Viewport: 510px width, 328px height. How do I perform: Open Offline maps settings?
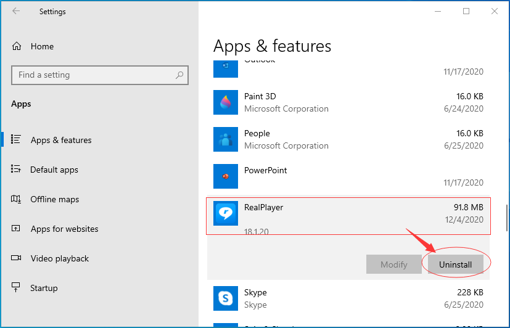55,199
